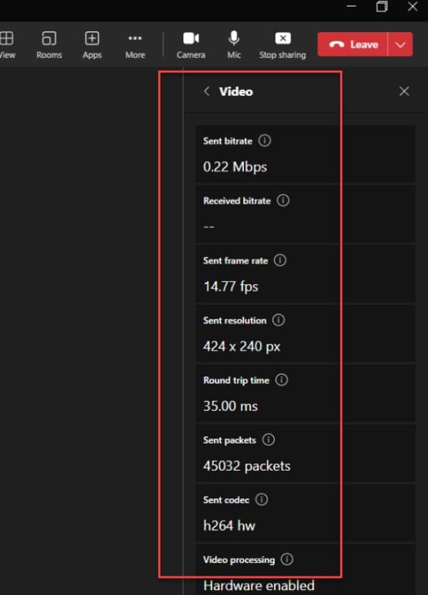Go back from Video panel

[207, 91]
